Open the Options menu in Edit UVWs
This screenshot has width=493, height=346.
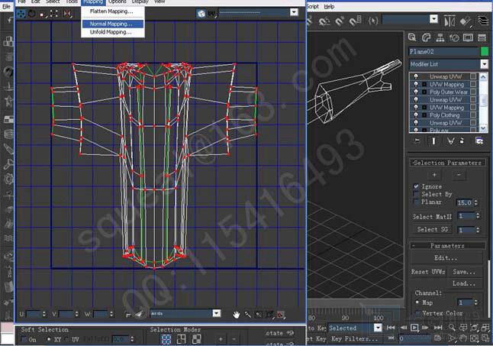pyautogui.click(x=117, y=2)
